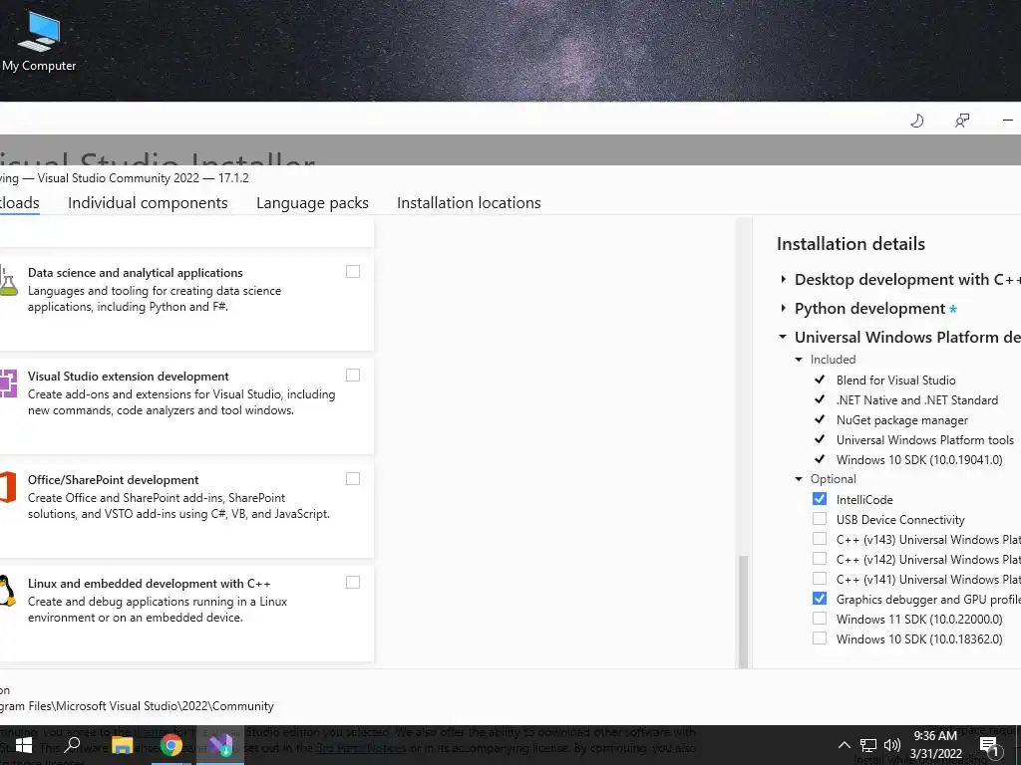Check Data science and analytical applications workload
The width and height of the screenshot is (1021, 765).
(x=353, y=271)
